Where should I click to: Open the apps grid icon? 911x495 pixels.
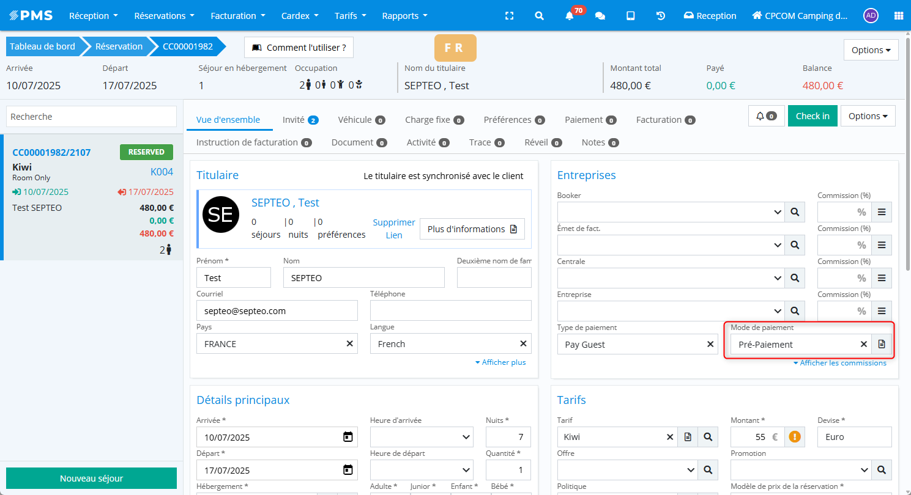point(898,16)
